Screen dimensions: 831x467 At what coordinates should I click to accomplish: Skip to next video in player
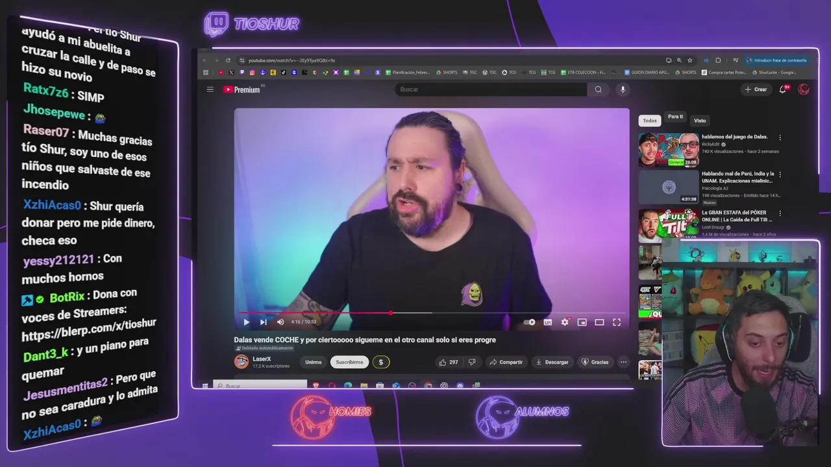[x=263, y=322]
